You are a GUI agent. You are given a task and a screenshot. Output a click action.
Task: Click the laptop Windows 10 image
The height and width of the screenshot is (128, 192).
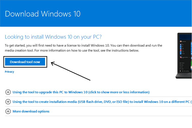(x=184, y=56)
